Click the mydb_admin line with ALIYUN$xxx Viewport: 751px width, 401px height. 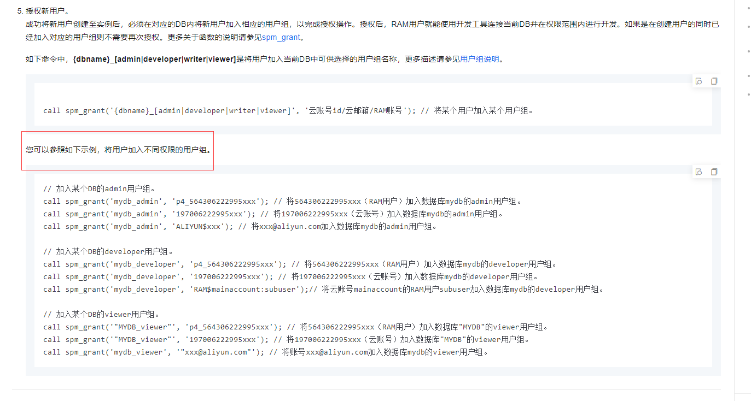[240, 226]
